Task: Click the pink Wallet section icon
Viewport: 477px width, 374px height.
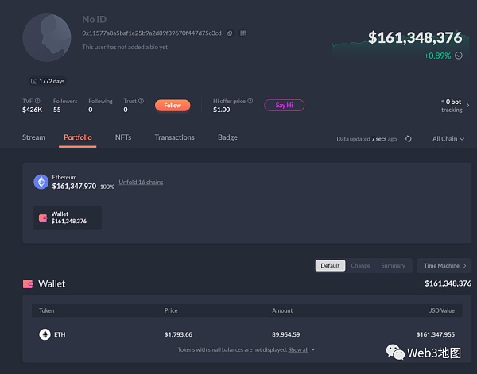Action: coord(28,283)
